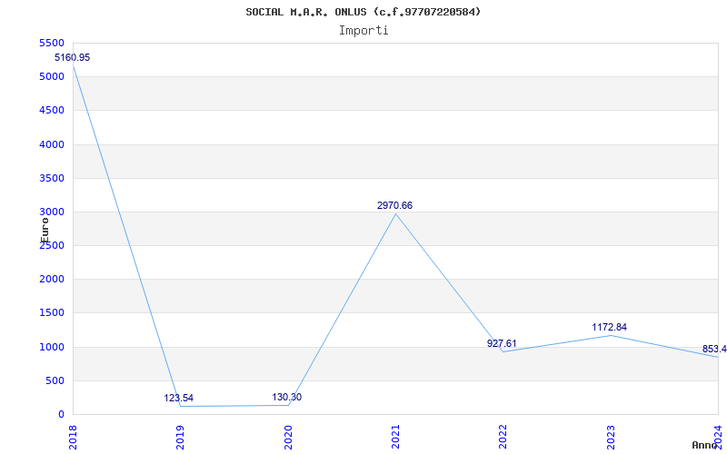Click the 2018 x-axis year label
This screenshot has width=727, height=454.
73,438
